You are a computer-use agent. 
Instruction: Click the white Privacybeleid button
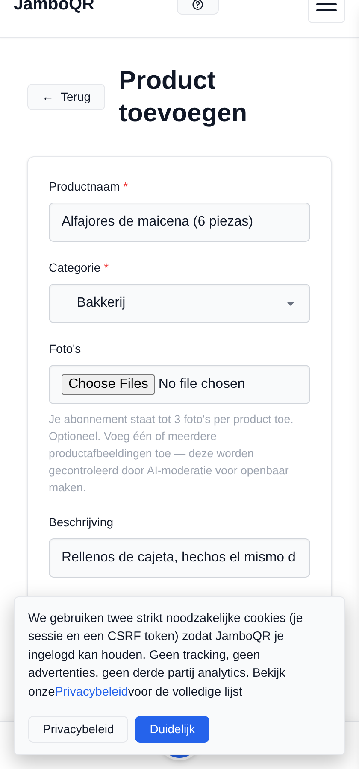click(78, 729)
